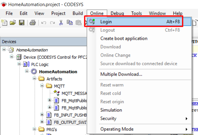198x135 pixels.
Task: Open the Window menu
Action: [157, 13]
